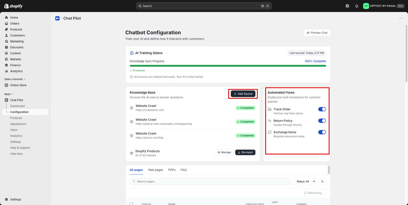
Task: Switch to the All pages tab
Action: pos(136,170)
